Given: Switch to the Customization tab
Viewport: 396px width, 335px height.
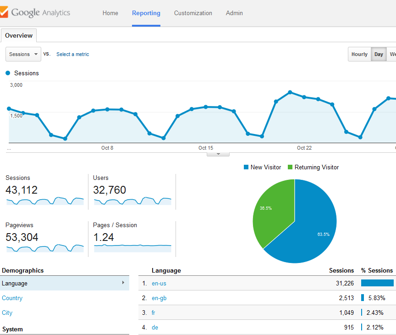Looking at the screenshot, I should 193,13.
